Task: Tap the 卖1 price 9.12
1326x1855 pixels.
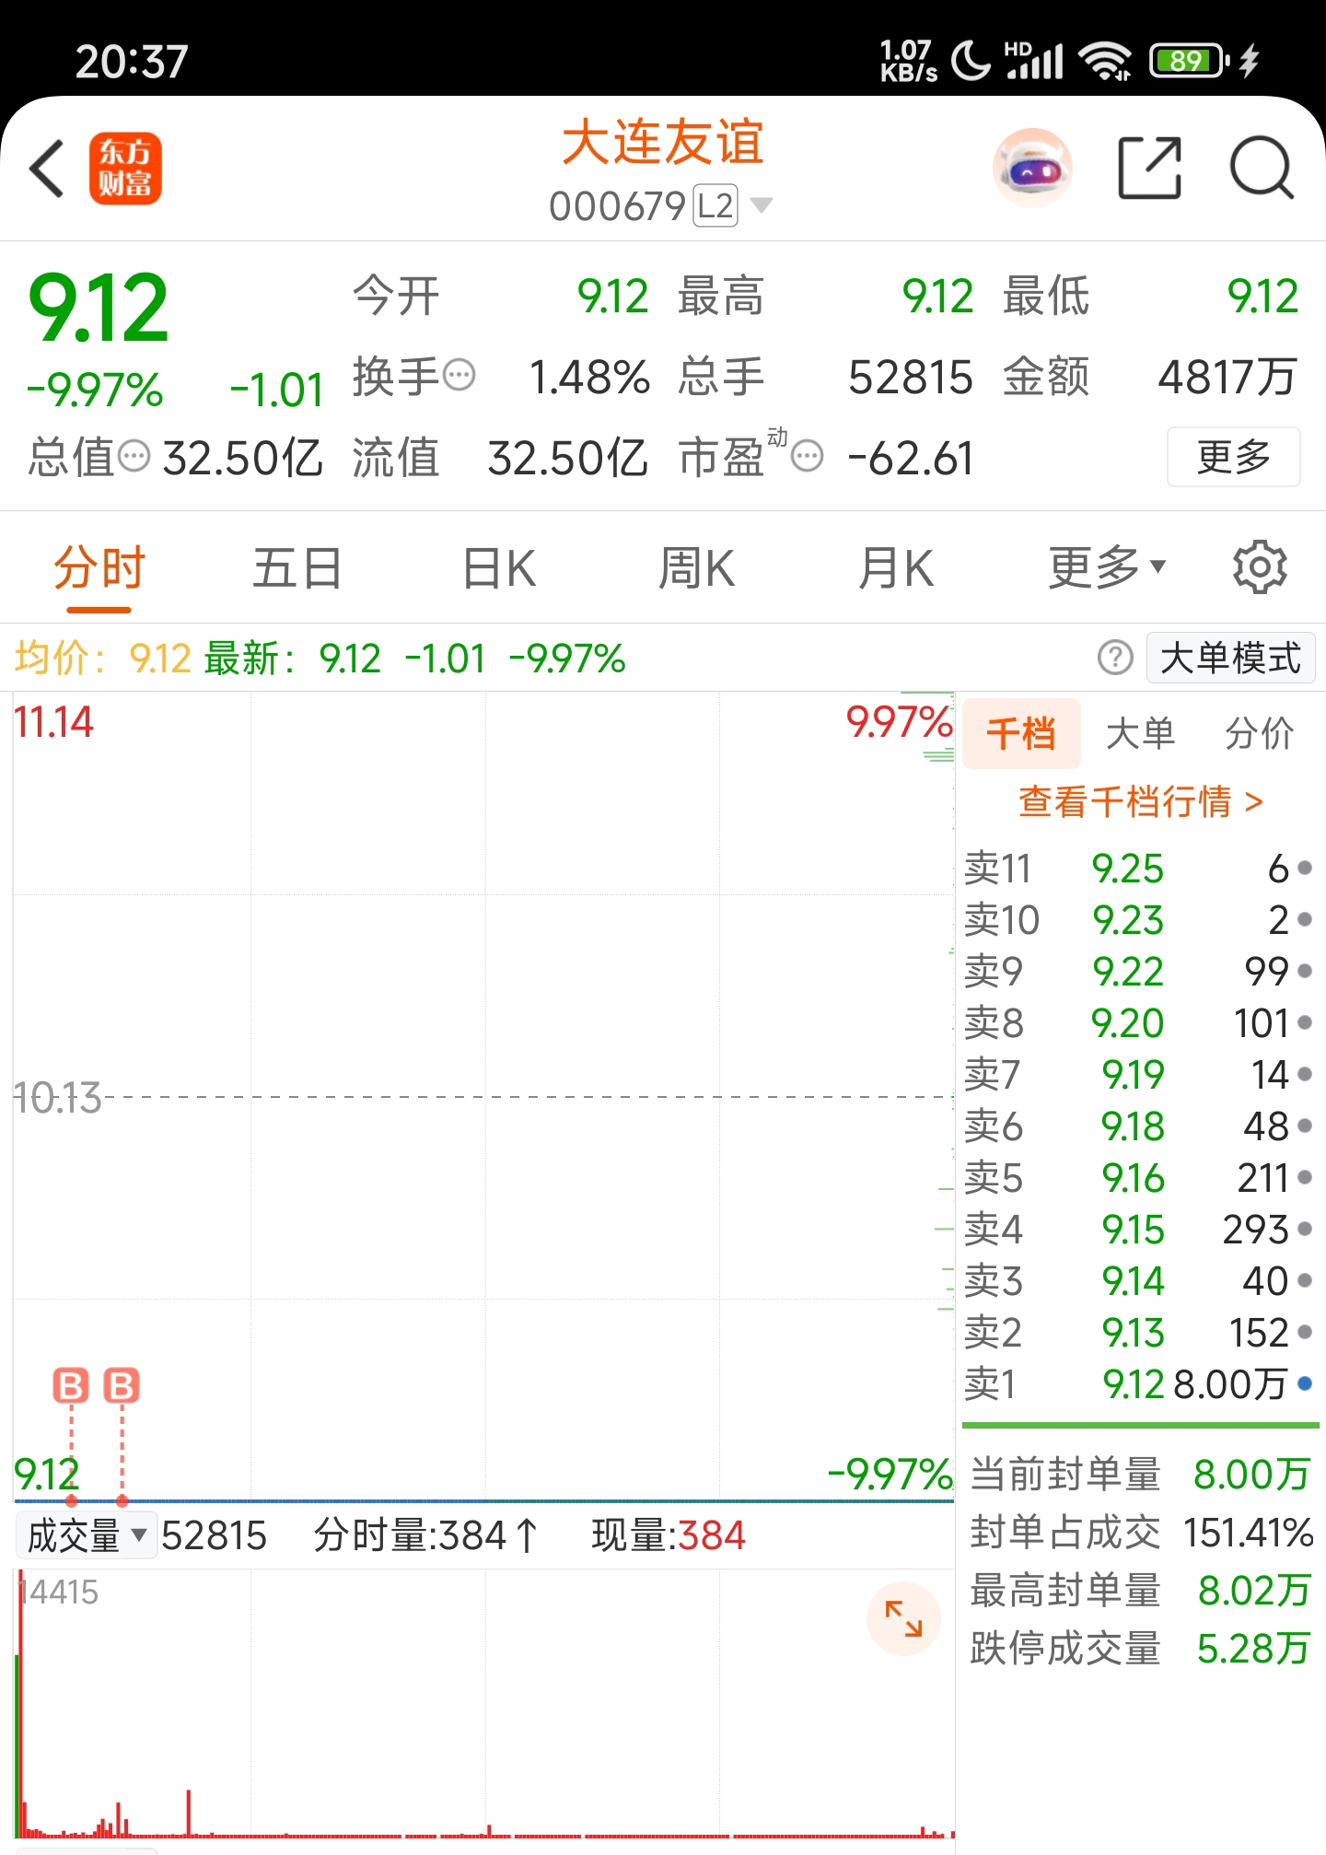Action: point(1134,1383)
